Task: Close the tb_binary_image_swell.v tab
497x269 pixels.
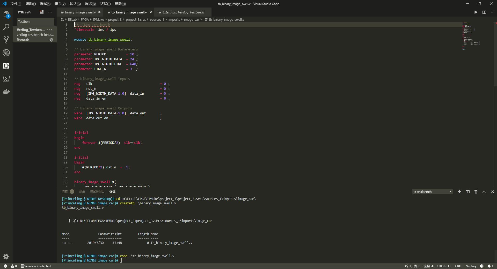Action: [x=151, y=12]
